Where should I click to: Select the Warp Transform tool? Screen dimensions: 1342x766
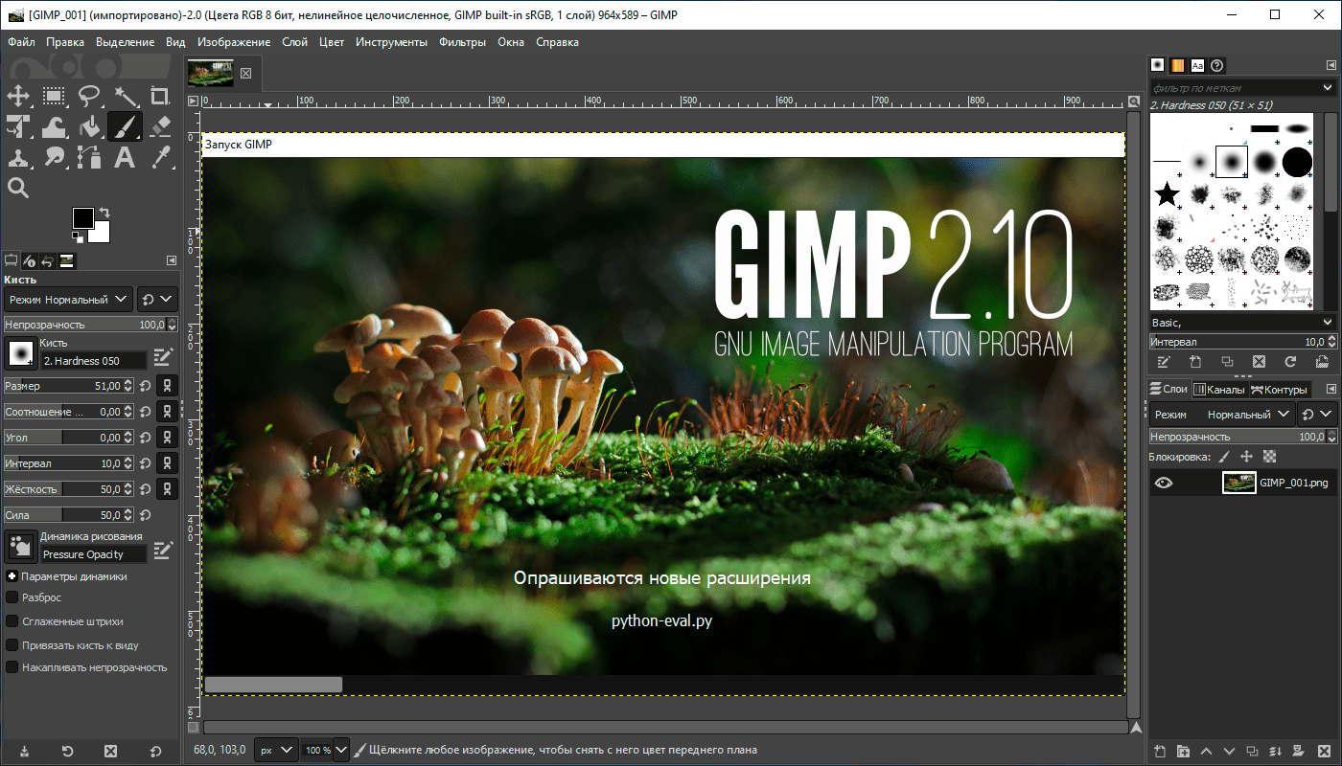pos(54,126)
